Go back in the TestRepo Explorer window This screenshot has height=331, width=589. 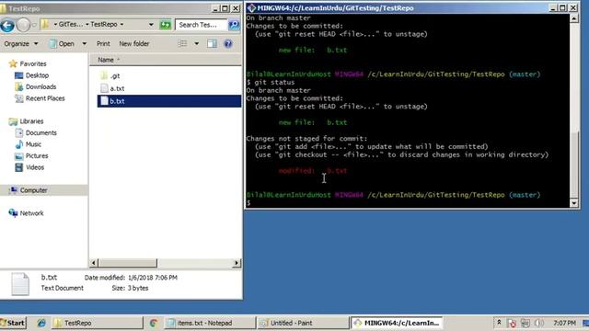pyautogui.click(x=7, y=25)
